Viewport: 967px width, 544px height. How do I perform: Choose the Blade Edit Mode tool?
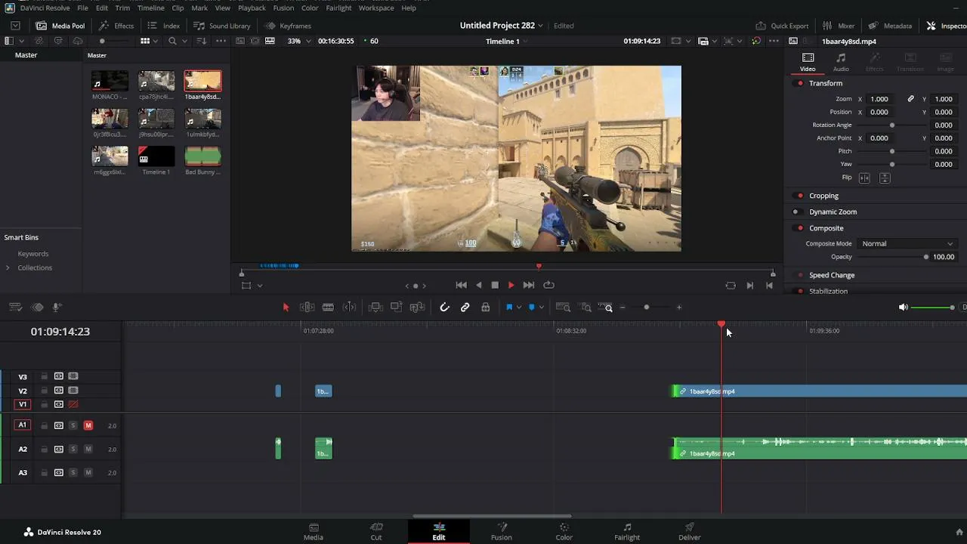(x=328, y=308)
